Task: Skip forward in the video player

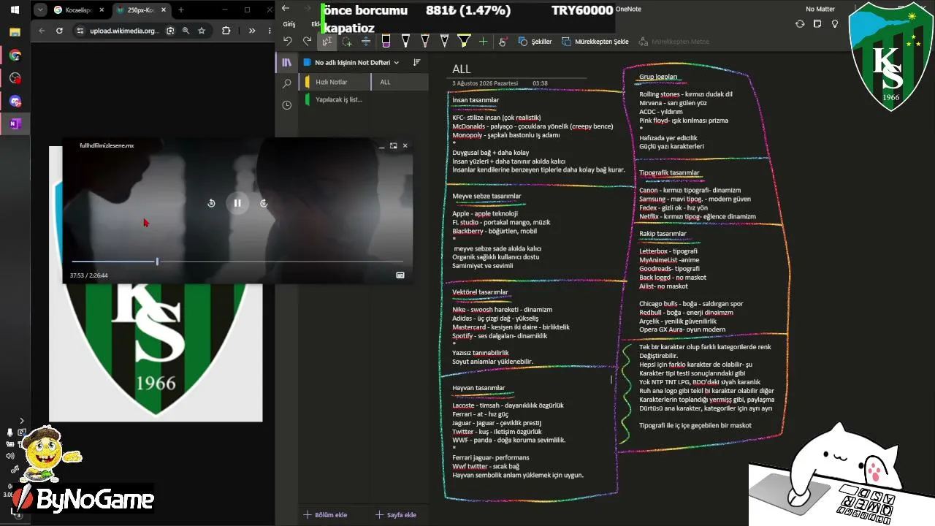Action: click(x=264, y=203)
